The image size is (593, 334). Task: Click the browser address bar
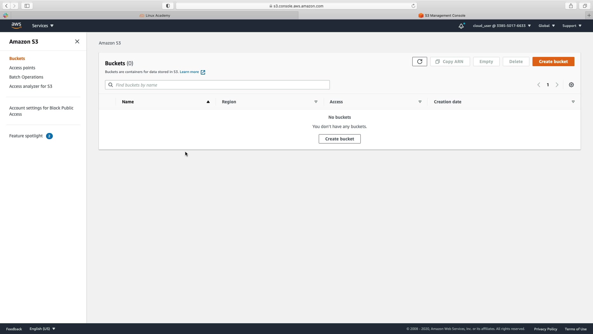click(296, 6)
